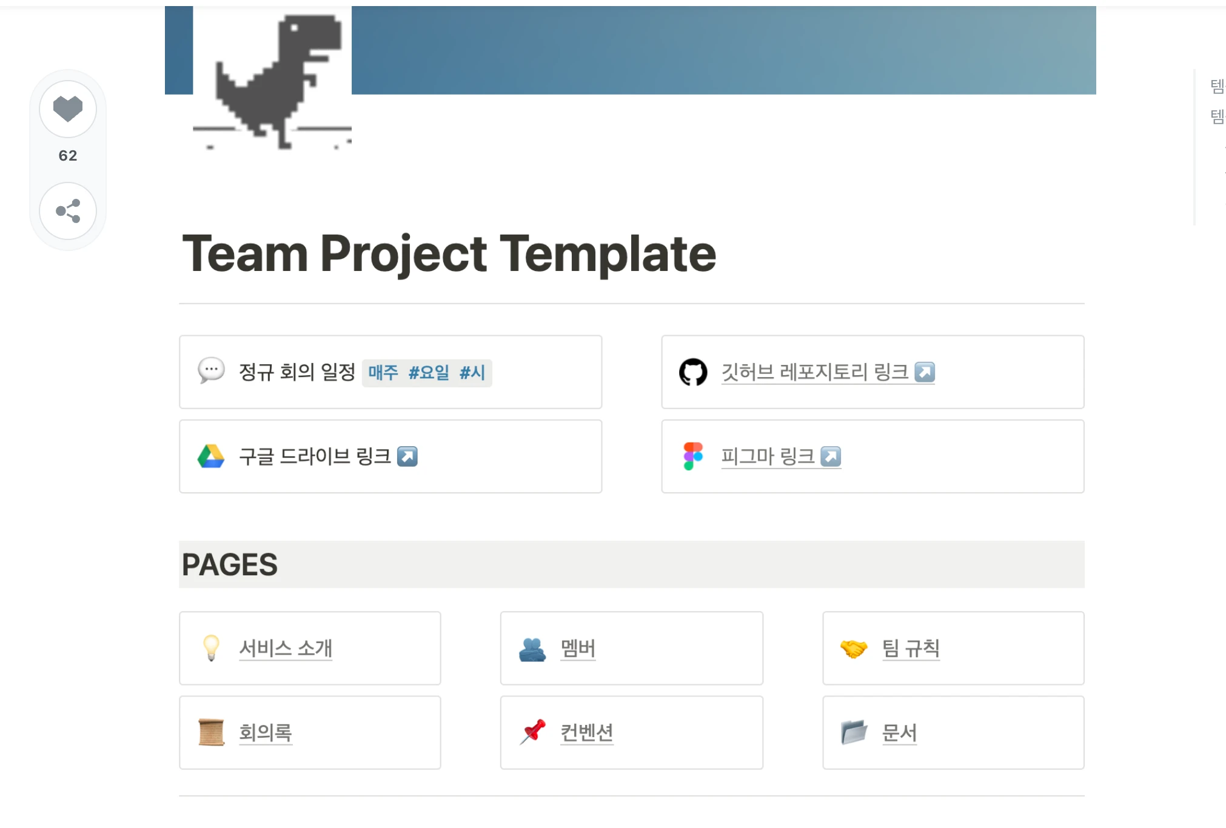Viewport: 1226px width, 828px height.
Task: Click the 매주 #요일 #시 tag
Action: tap(427, 372)
